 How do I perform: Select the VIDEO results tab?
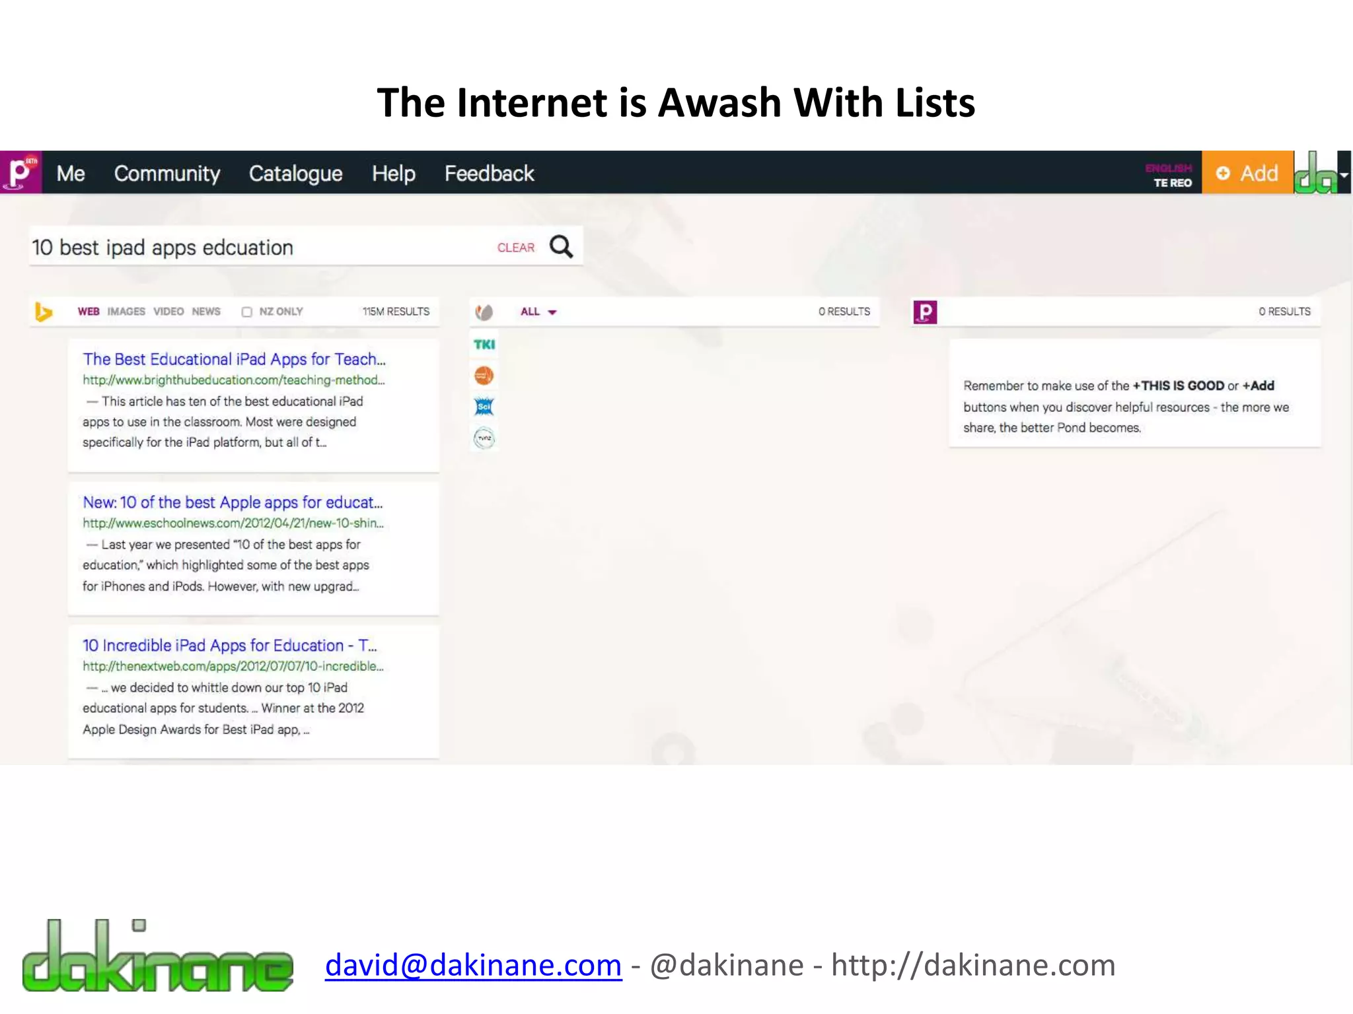pos(168,312)
